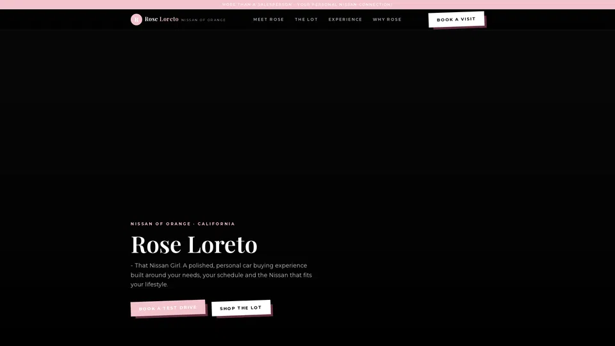Click the Book a Visit button
Image resolution: width=615 pixels, height=346 pixels.
click(456, 19)
